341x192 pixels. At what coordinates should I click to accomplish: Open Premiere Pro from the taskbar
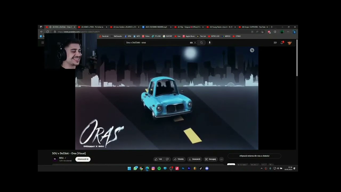click(x=189, y=168)
